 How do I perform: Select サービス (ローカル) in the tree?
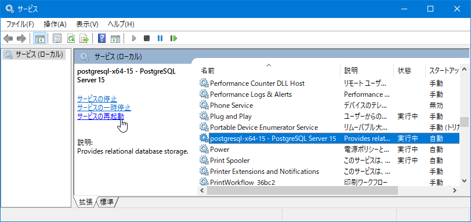tap(34, 54)
